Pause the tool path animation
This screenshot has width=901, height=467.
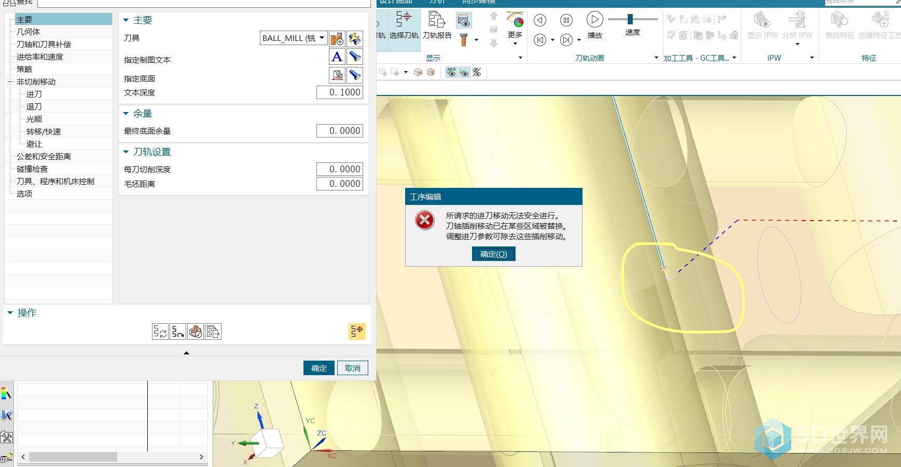pyautogui.click(x=566, y=20)
